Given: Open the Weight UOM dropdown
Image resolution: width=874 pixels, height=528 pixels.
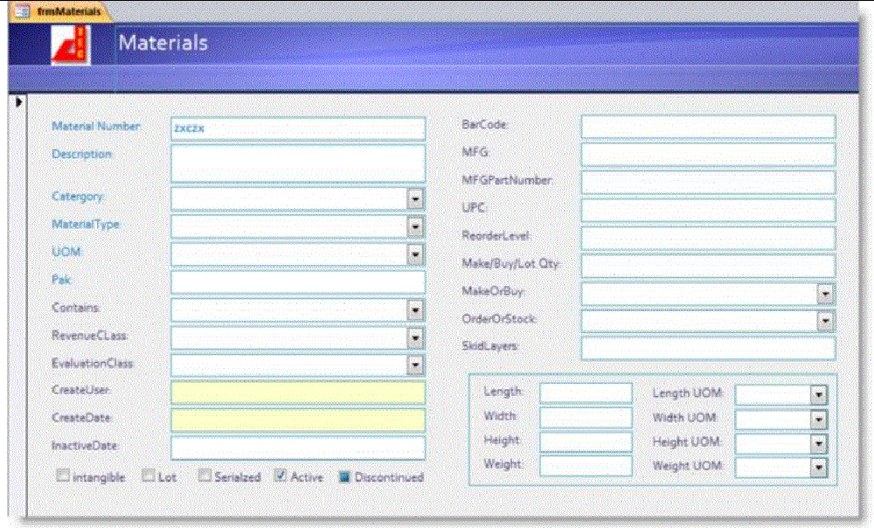Looking at the screenshot, I should (818, 466).
